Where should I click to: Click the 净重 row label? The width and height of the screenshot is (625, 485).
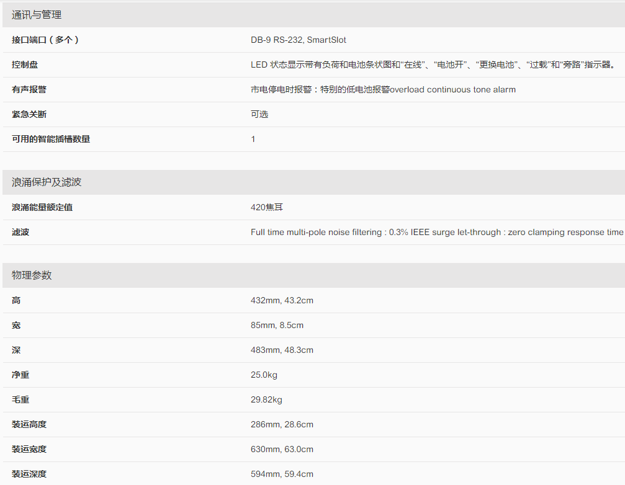pos(20,375)
